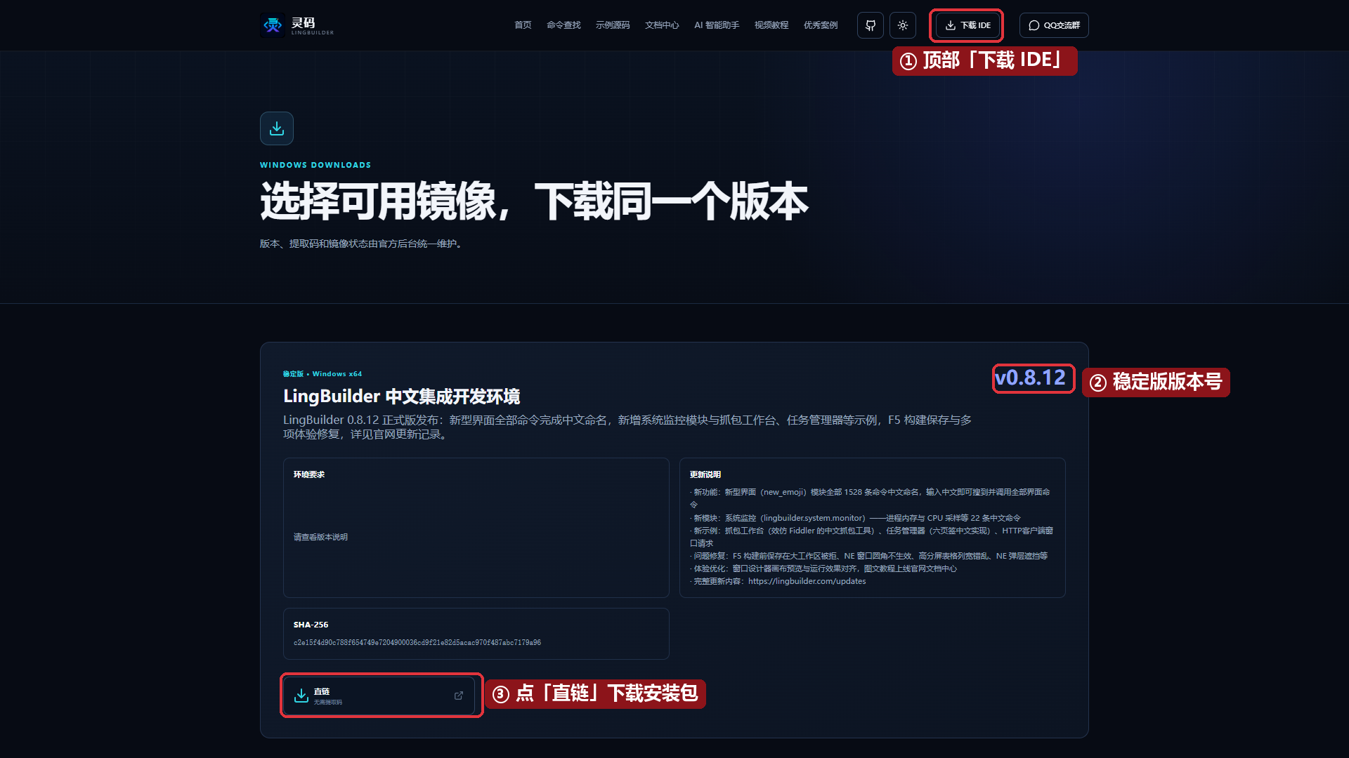Click the download icon tile above WINDOWS DOWNLOADS
Image resolution: width=1349 pixels, height=758 pixels.
(x=277, y=128)
